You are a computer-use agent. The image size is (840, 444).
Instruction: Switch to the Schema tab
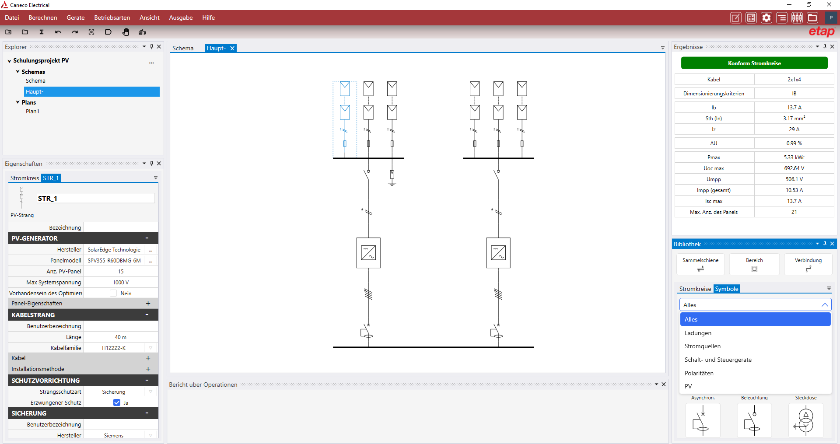click(x=183, y=48)
